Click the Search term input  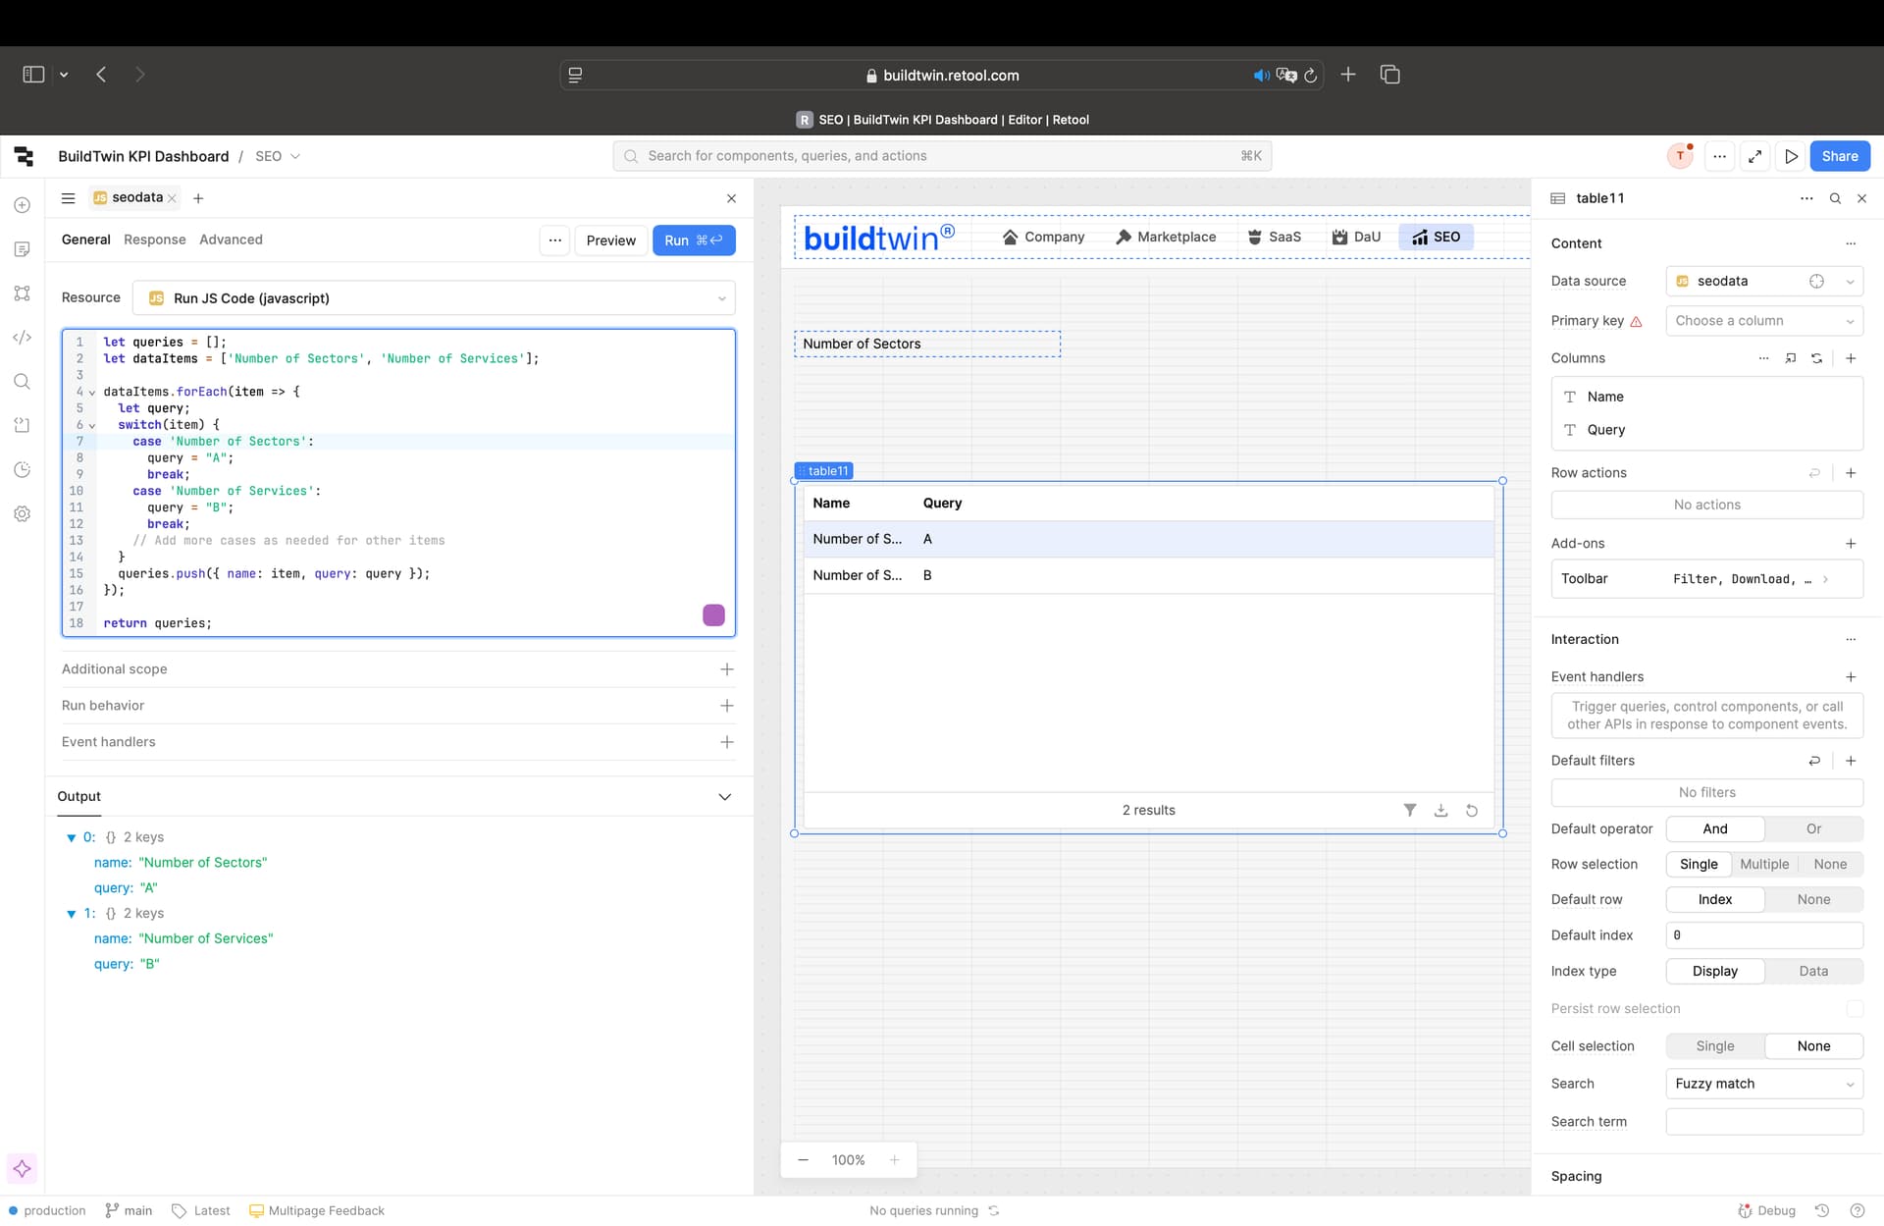1764,1122
